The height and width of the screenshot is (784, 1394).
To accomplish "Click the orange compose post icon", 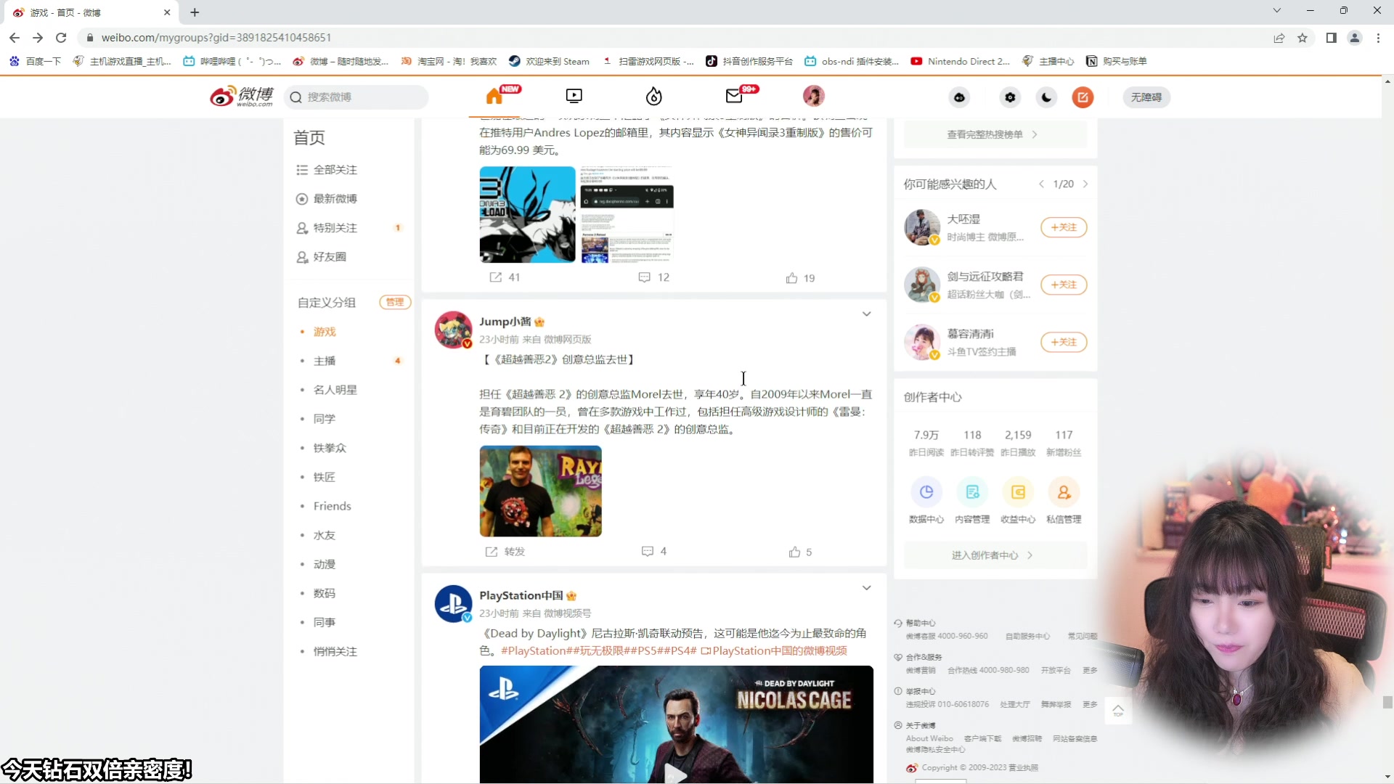I will (1083, 97).
